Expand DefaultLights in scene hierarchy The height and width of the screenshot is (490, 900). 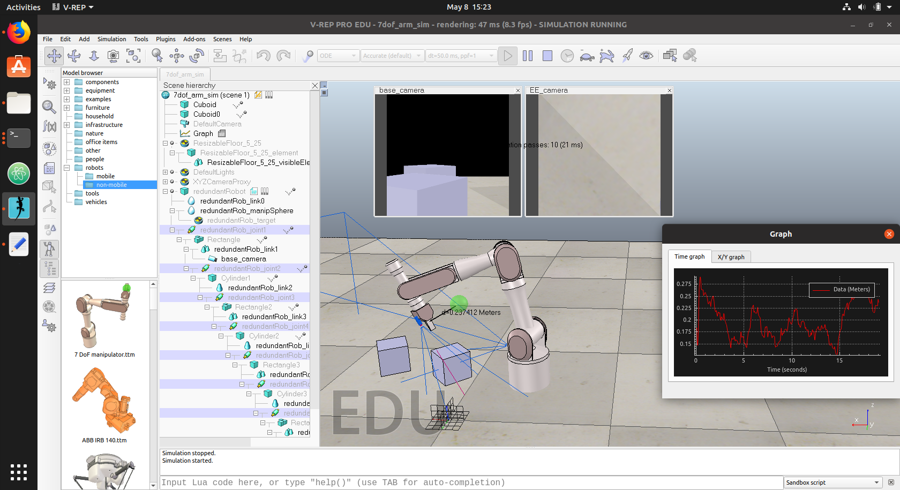coord(166,172)
